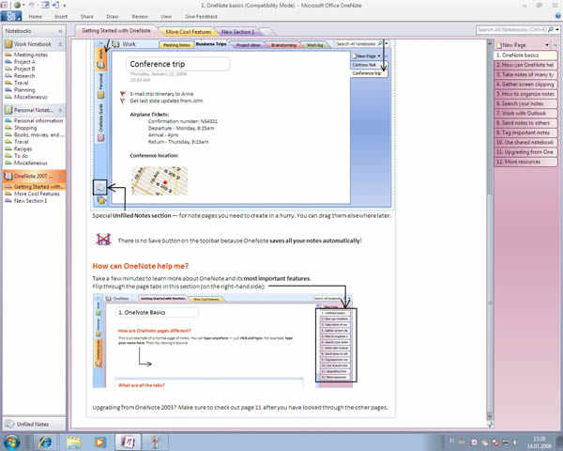Image resolution: width=563 pixels, height=451 pixels.
Task: Click the Create New Section tab
Action: 267,32
